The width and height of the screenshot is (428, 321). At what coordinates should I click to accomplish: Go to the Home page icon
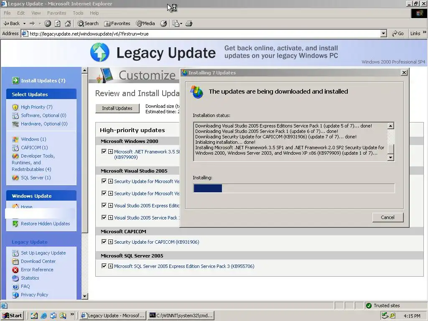tap(68, 23)
